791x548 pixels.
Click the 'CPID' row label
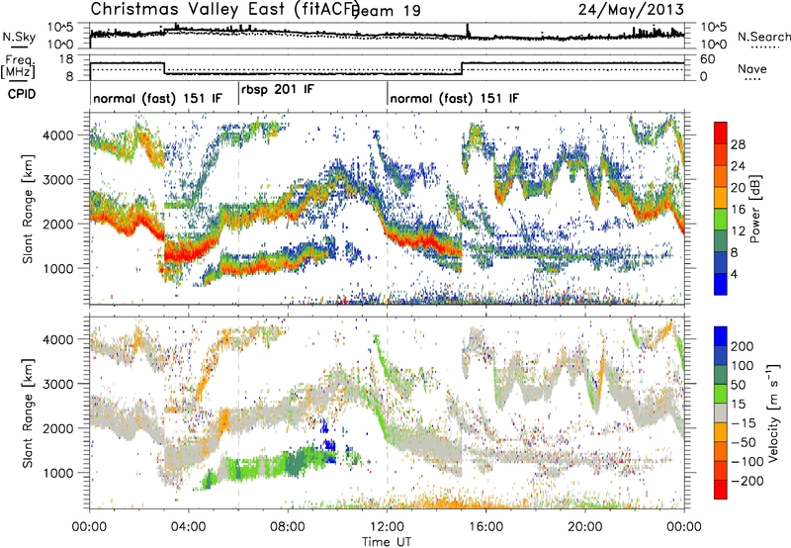(22, 94)
